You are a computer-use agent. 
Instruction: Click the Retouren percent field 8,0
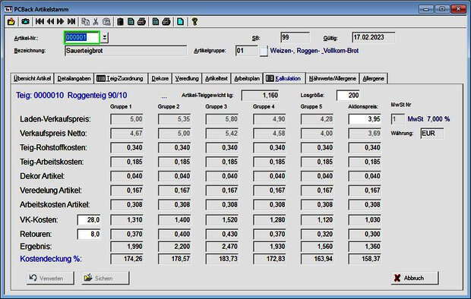(89, 234)
